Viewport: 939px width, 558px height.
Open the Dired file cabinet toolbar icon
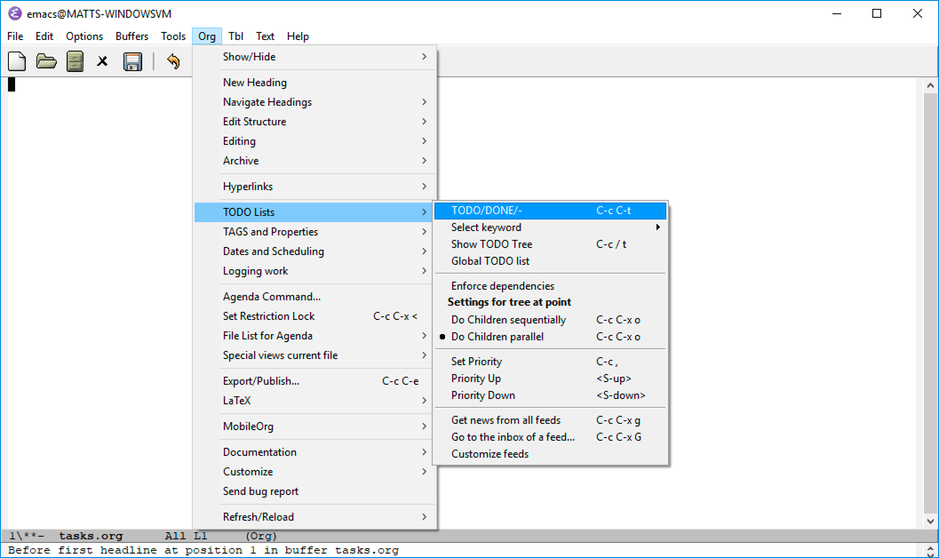(75, 60)
